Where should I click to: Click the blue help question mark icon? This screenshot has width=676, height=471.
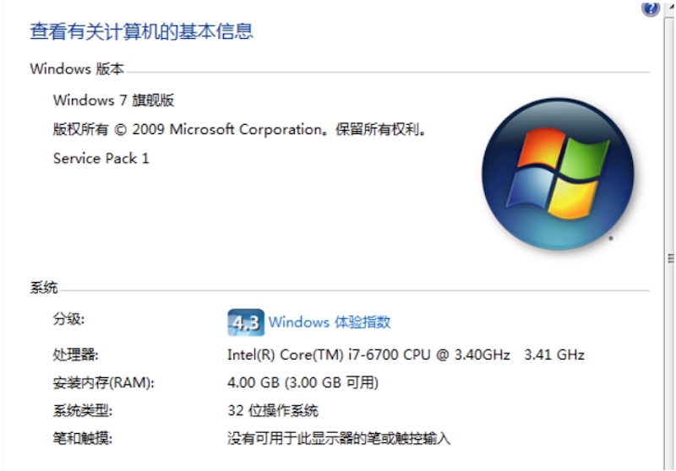tap(651, 8)
